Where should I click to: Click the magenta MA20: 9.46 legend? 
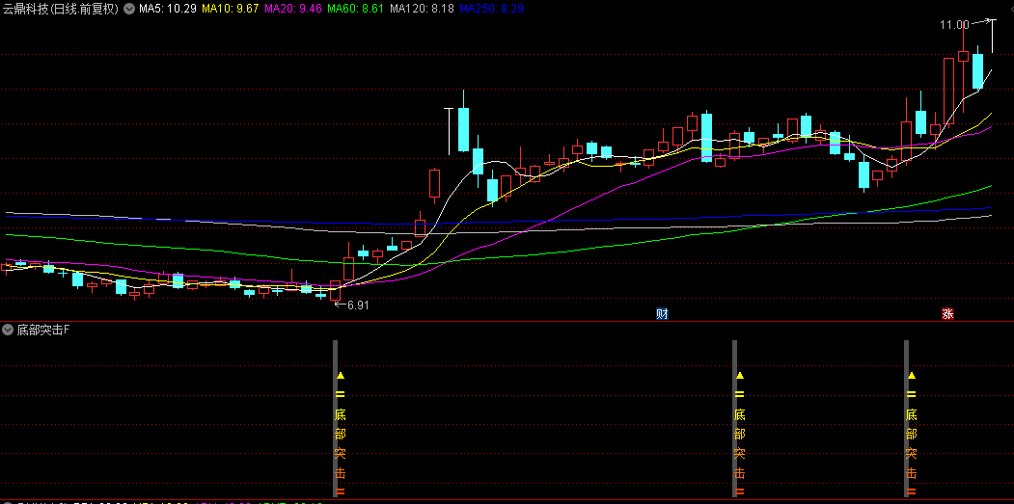tap(293, 9)
